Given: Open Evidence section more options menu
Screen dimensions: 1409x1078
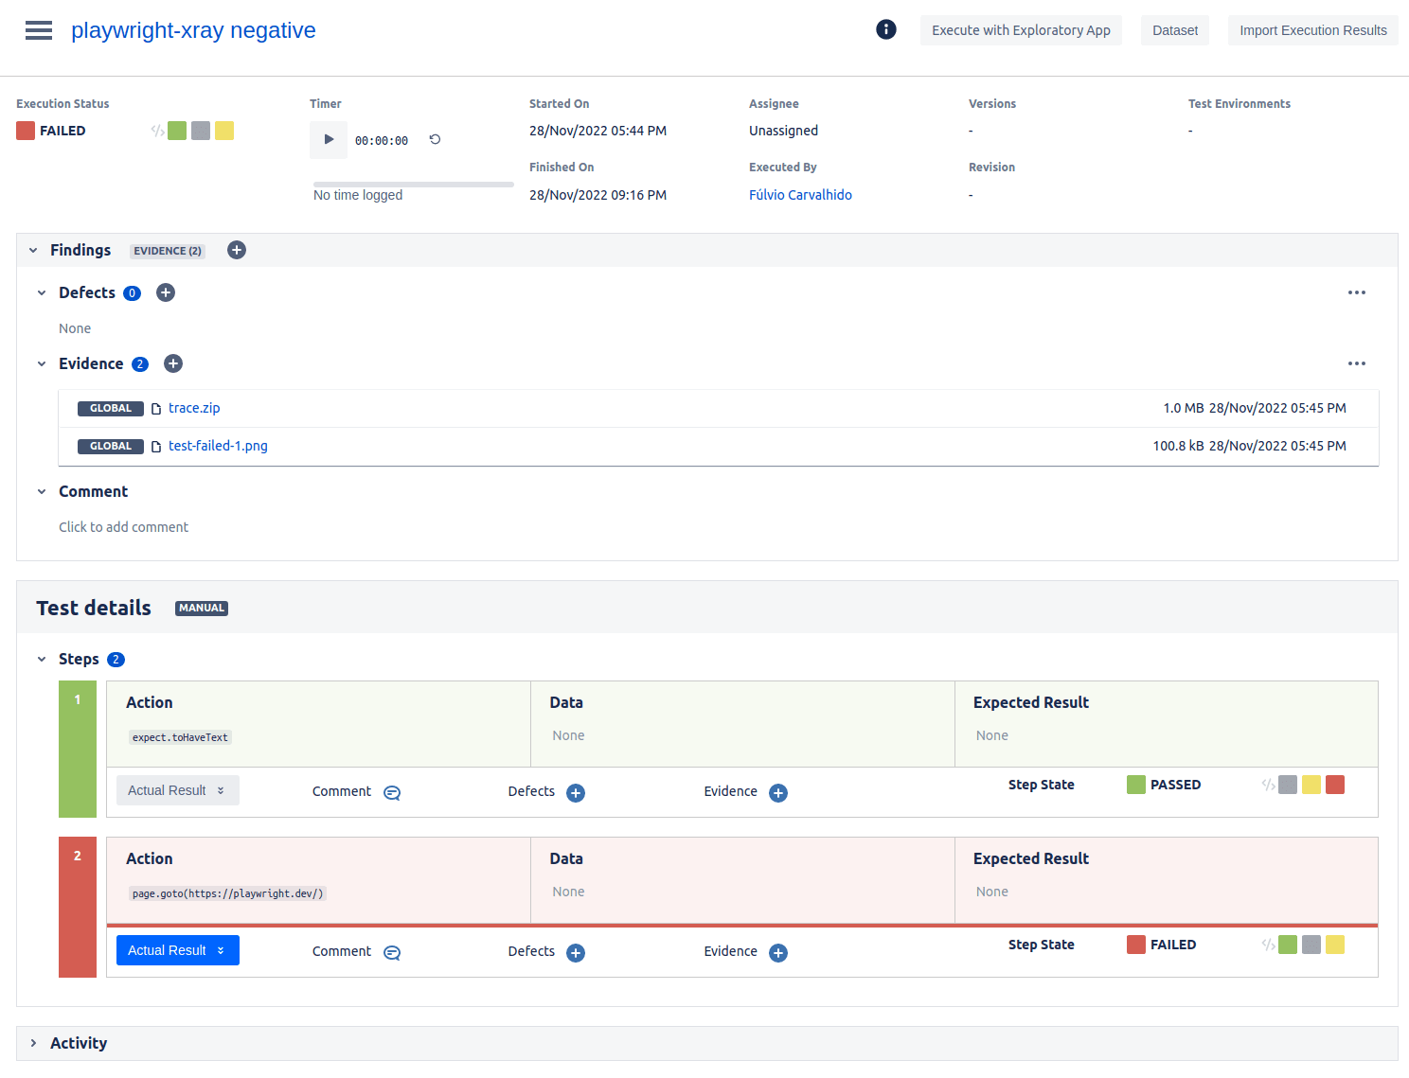Looking at the screenshot, I should tap(1357, 363).
